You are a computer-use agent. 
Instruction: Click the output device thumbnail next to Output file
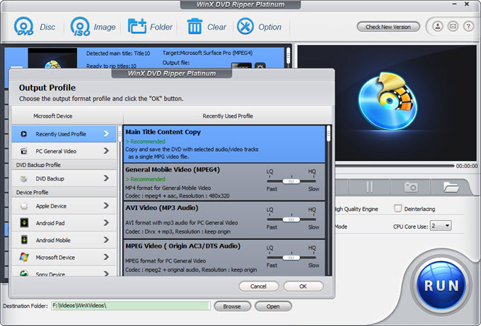[x=241, y=66]
